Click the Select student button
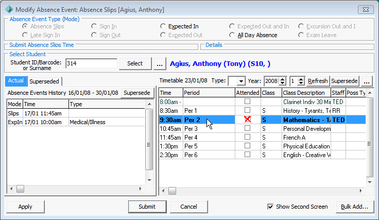This screenshot has height=220, width=379. tap(135, 63)
